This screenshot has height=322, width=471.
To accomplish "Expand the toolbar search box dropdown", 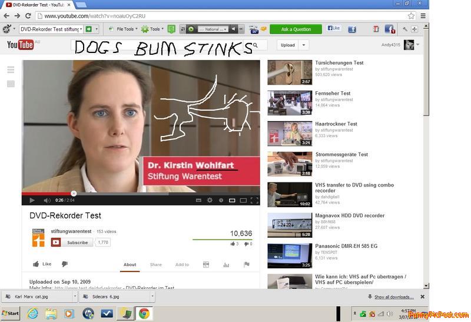I will [x=81, y=29].
